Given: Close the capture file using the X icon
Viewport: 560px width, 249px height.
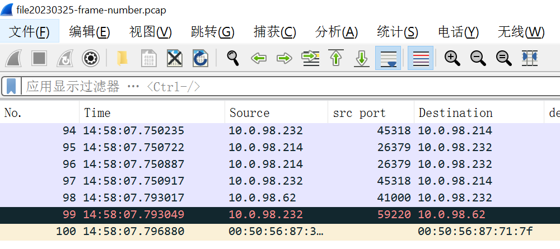Looking at the screenshot, I should click(x=174, y=58).
